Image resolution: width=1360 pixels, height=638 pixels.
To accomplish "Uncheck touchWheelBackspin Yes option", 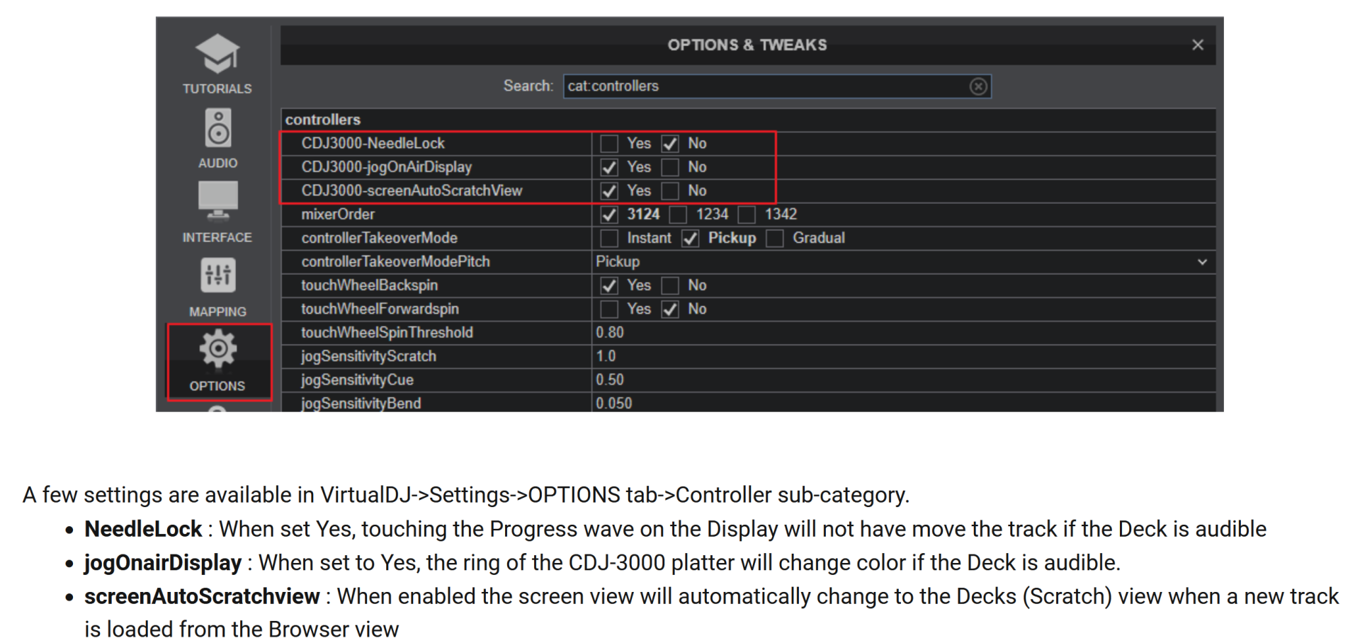I will click(608, 285).
